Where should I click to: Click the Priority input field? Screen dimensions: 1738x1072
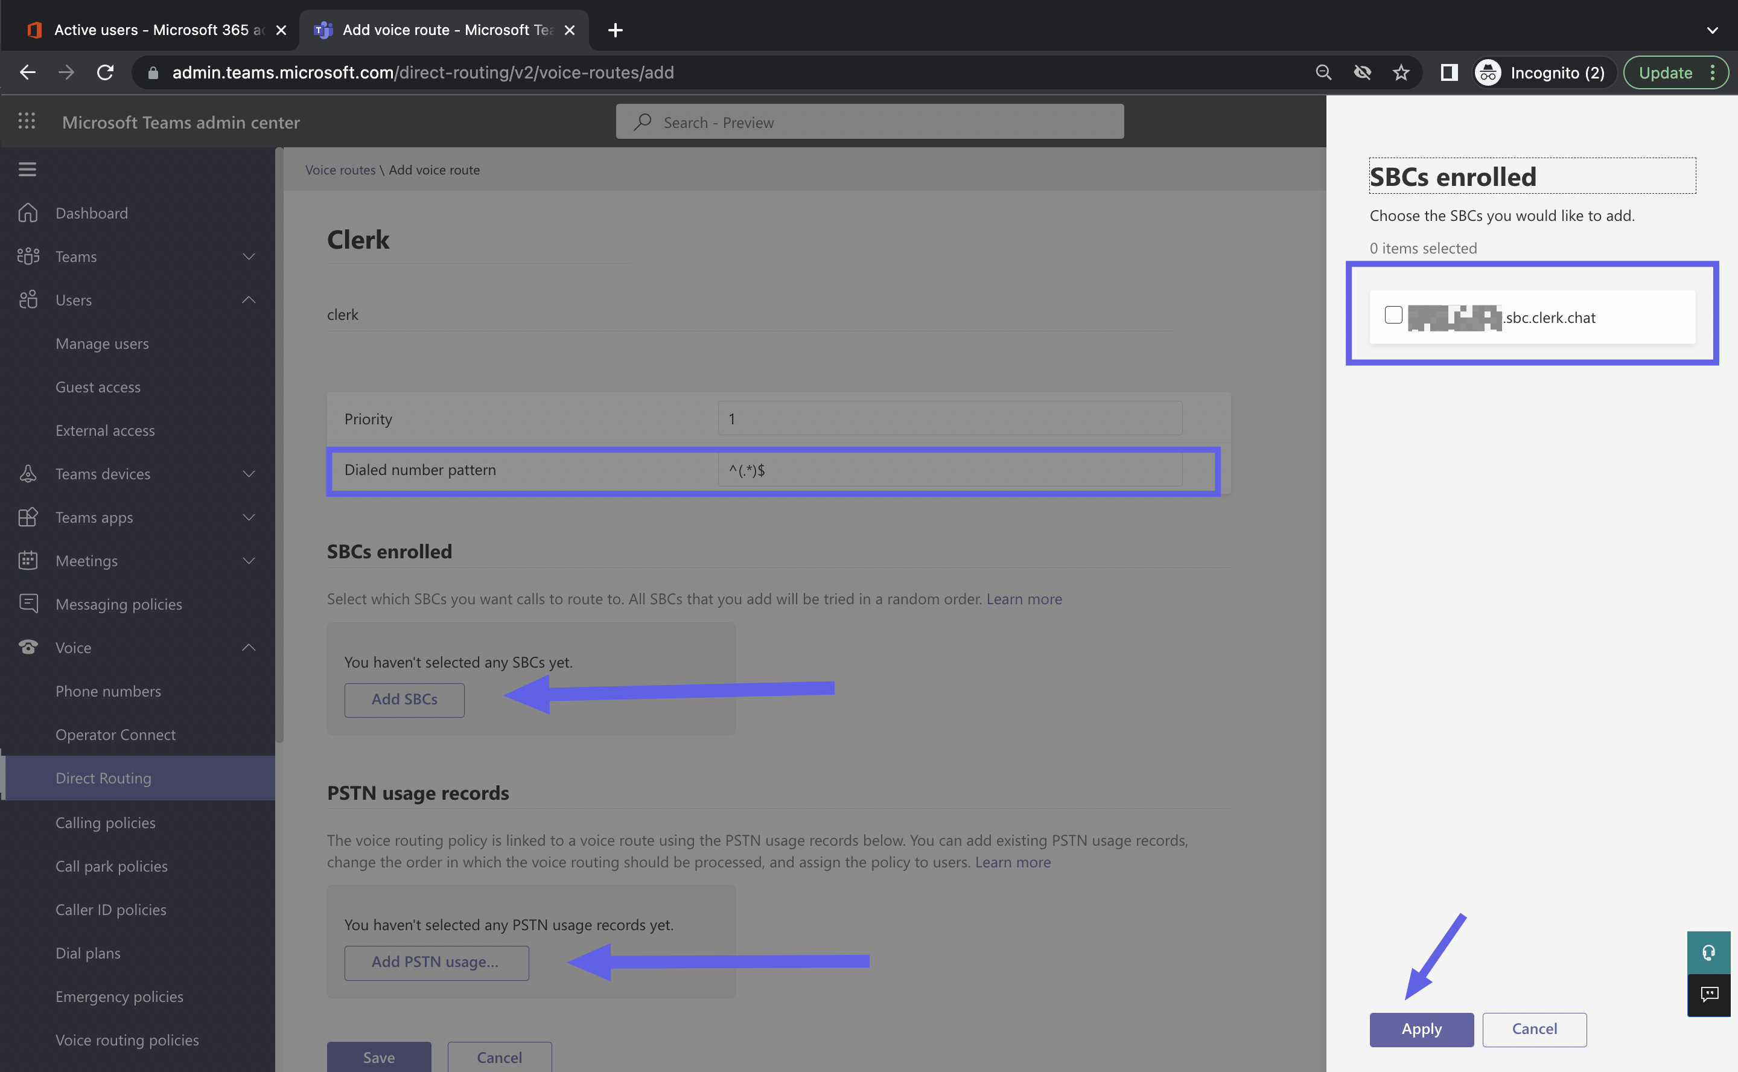click(x=950, y=418)
